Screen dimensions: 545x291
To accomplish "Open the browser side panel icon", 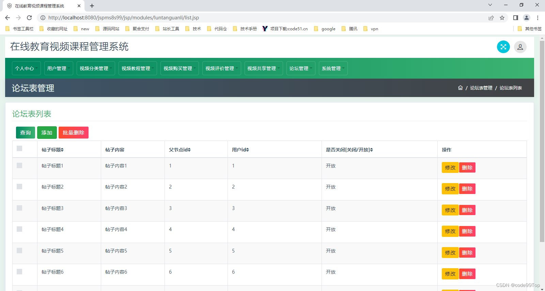I will (x=516, y=18).
